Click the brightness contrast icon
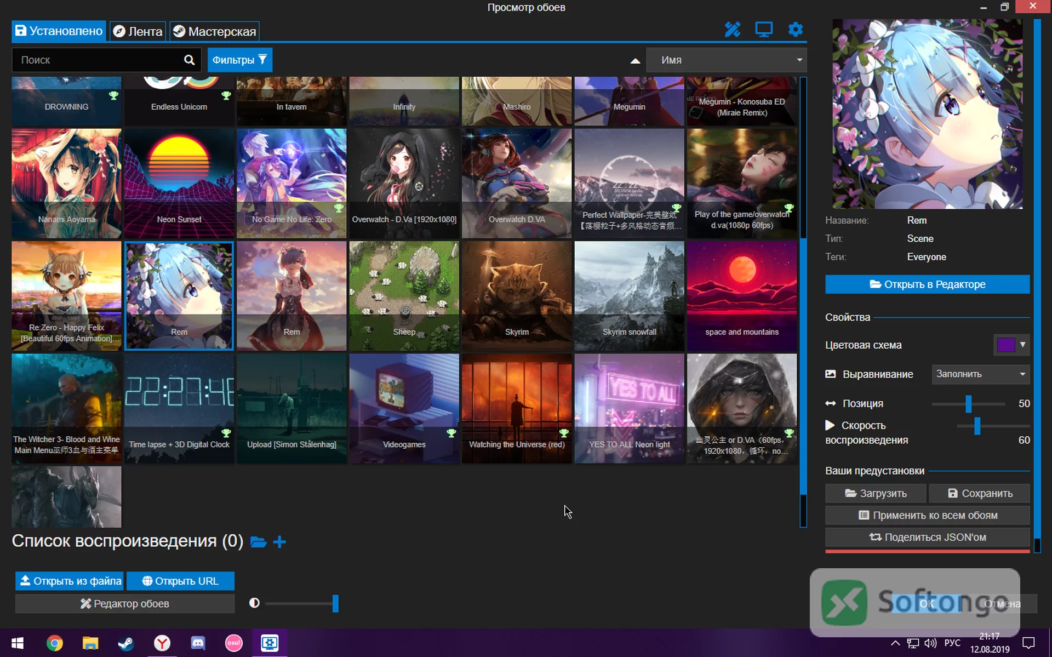 pyautogui.click(x=254, y=603)
